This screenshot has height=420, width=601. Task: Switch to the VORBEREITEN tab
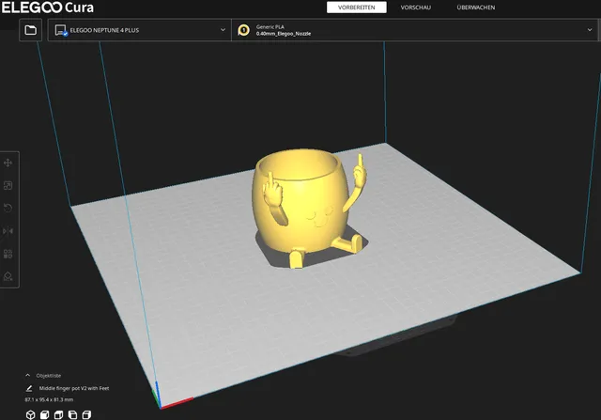(357, 8)
